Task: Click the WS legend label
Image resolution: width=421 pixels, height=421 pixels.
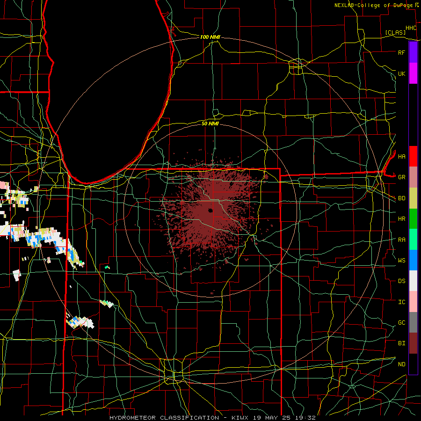Action: click(401, 260)
